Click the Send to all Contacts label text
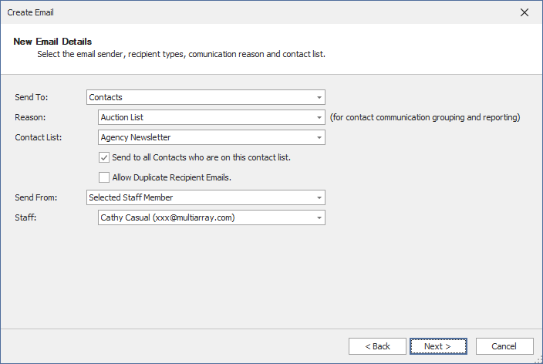 [201, 157]
